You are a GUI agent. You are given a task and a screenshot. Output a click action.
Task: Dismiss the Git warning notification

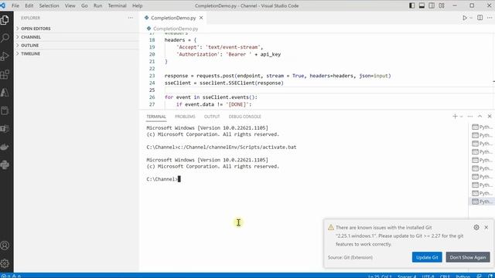coord(486,227)
